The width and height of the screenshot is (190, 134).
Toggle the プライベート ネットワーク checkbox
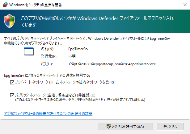pyautogui.click(x=12, y=83)
